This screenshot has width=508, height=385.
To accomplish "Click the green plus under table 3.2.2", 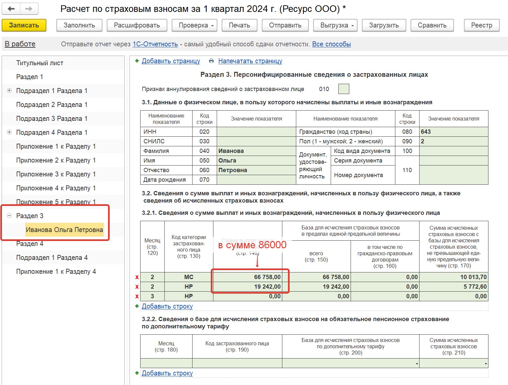I will click(137, 373).
